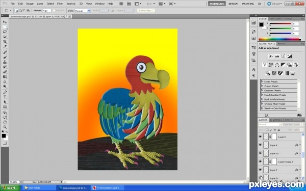Add a Brightness/Contrast adjustment
Image resolution: width=306 pixels, height=191 pixels.
[x=271, y=57]
